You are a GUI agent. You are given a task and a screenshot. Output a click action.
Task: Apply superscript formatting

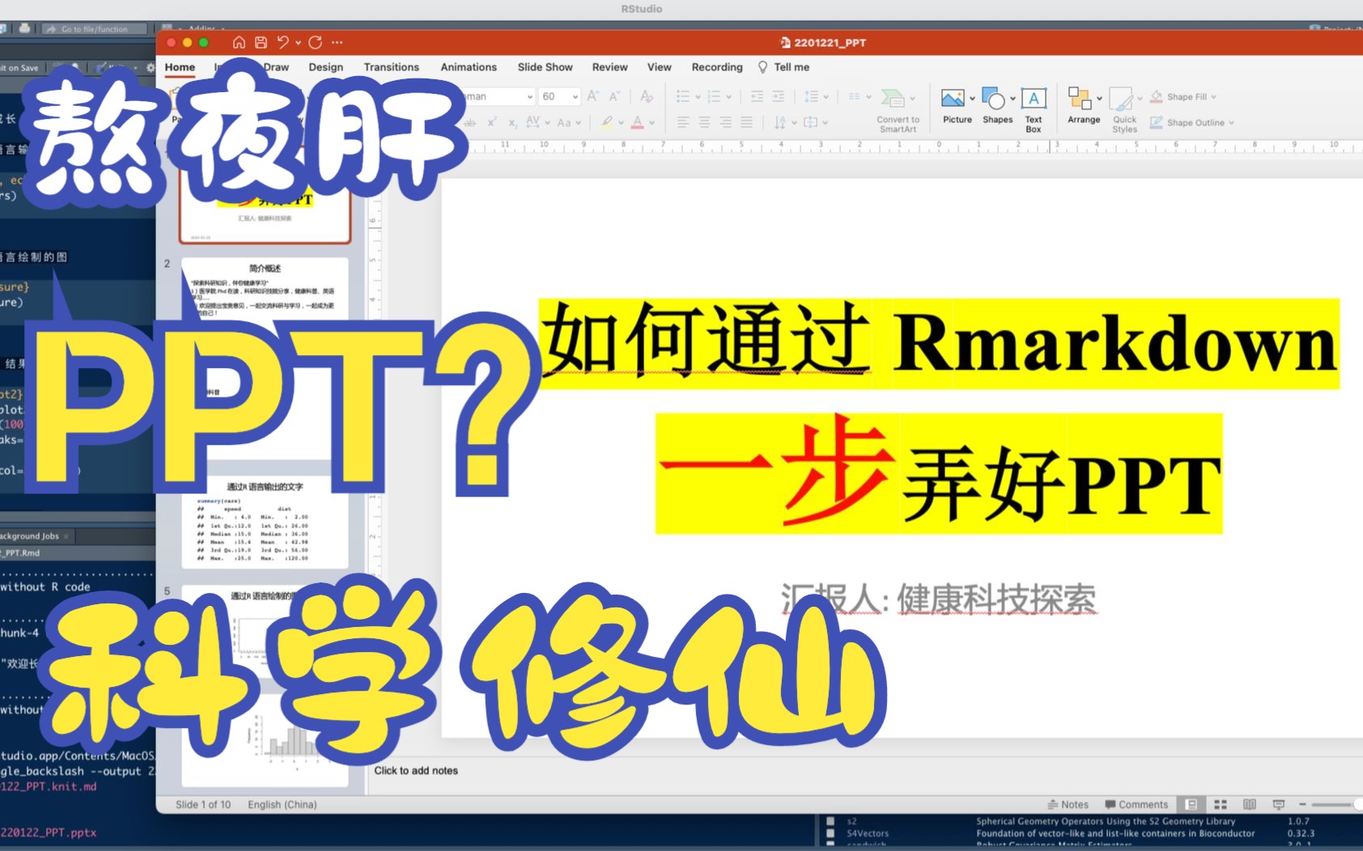click(x=491, y=122)
